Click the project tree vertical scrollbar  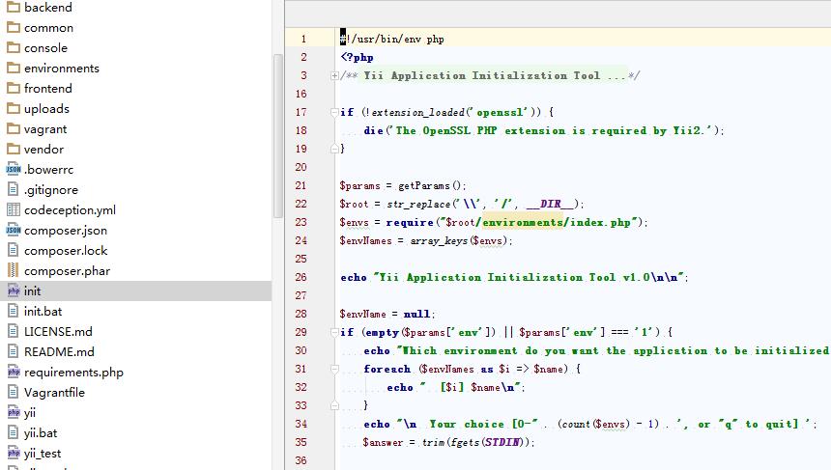click(x=278, y=135)
